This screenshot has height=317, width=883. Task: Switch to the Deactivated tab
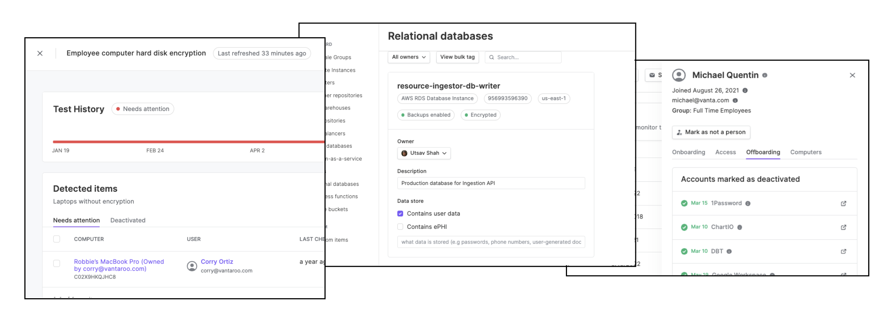(128, 220)
